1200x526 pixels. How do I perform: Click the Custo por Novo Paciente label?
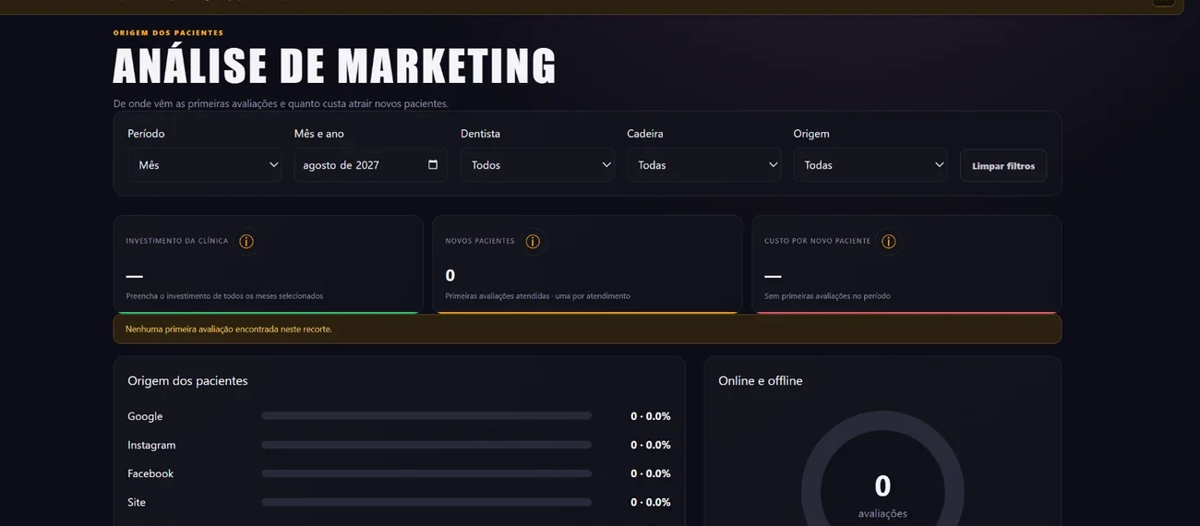pyautogui.click(x=817, y=241)
